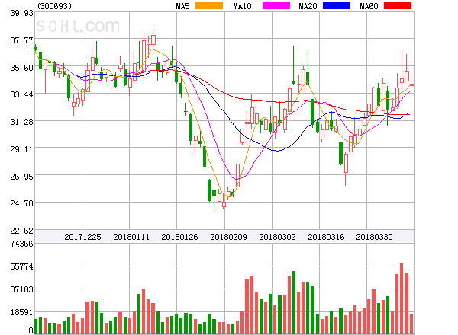Click the red MA60 legend swatch
This screenshot has height=335, width=458.
point(398,5)
